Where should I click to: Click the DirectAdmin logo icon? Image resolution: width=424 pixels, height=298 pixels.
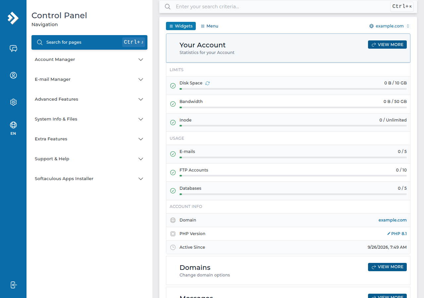[13, 18]
